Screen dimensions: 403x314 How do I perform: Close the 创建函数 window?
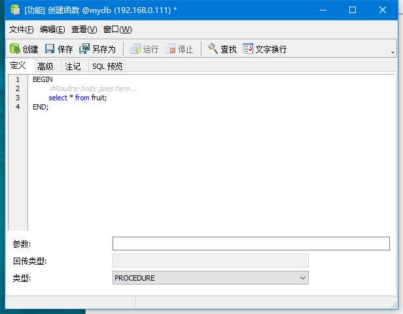pyautogui.click(x=383, y=10)
